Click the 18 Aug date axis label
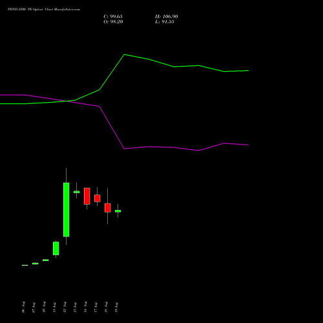The height and width of the screenshot is (323, 323). (106, 307)
